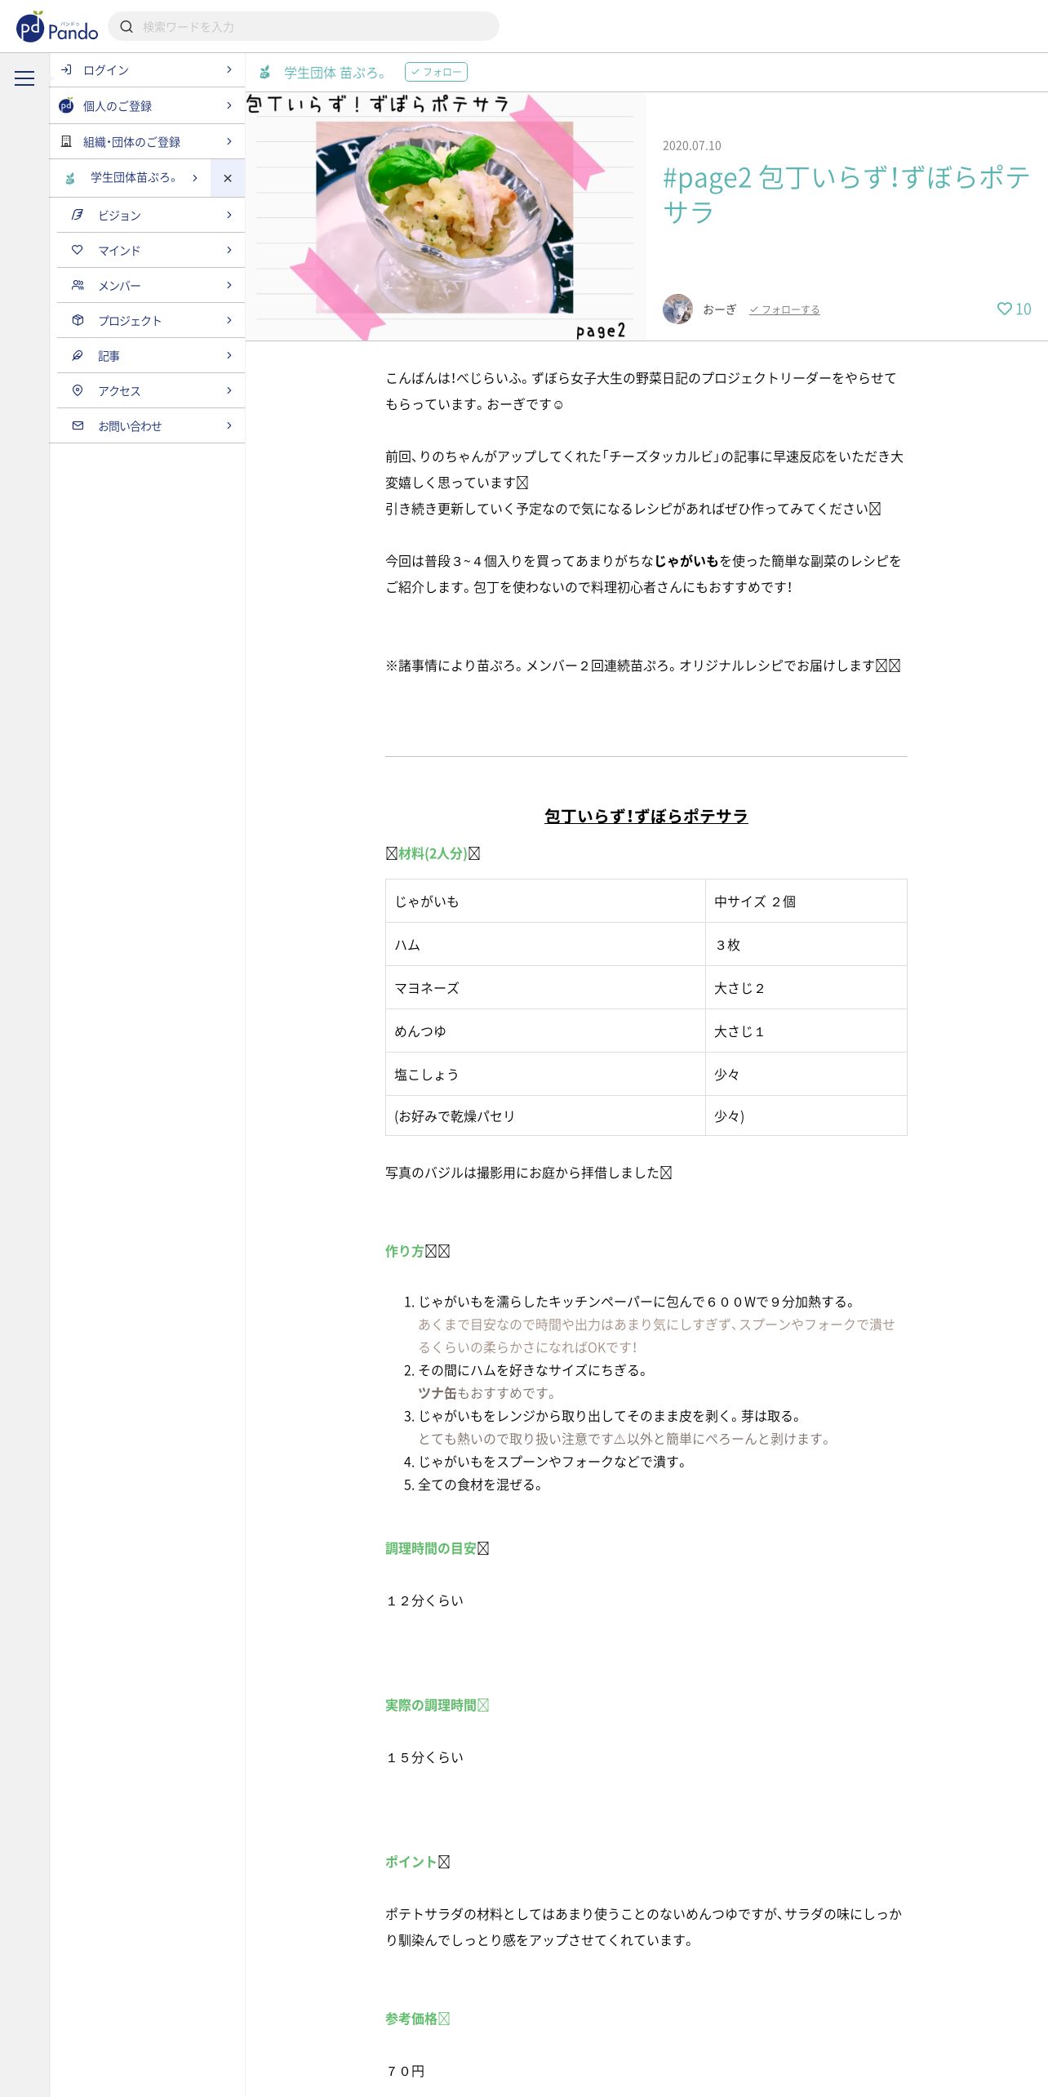
Task: Expand the 記事 chevron
Action: (229, 355)
